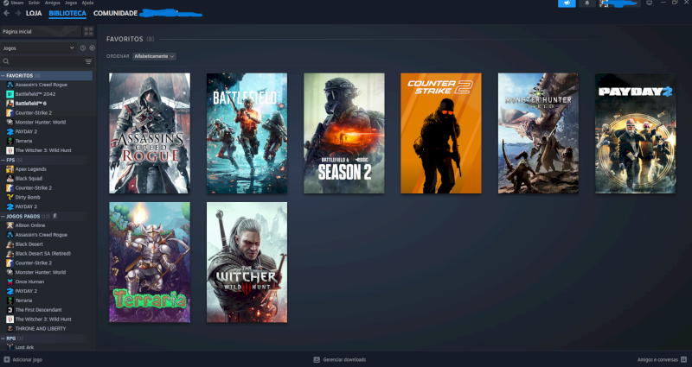Open Monster Hunter World cover art
692x367 pixels.
(x=538, y=133)
